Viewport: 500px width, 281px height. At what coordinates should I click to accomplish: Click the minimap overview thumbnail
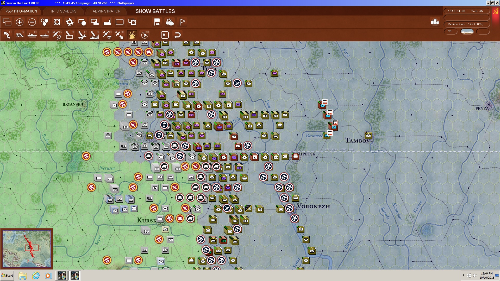click(x=27, y=248)
